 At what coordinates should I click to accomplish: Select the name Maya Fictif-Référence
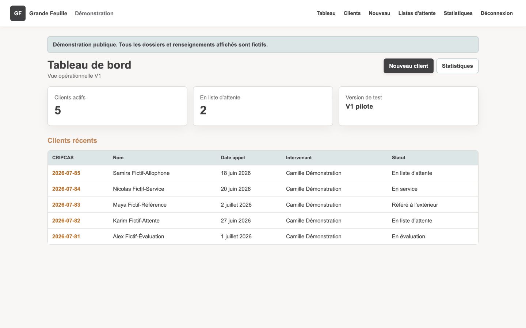point(140,205)
